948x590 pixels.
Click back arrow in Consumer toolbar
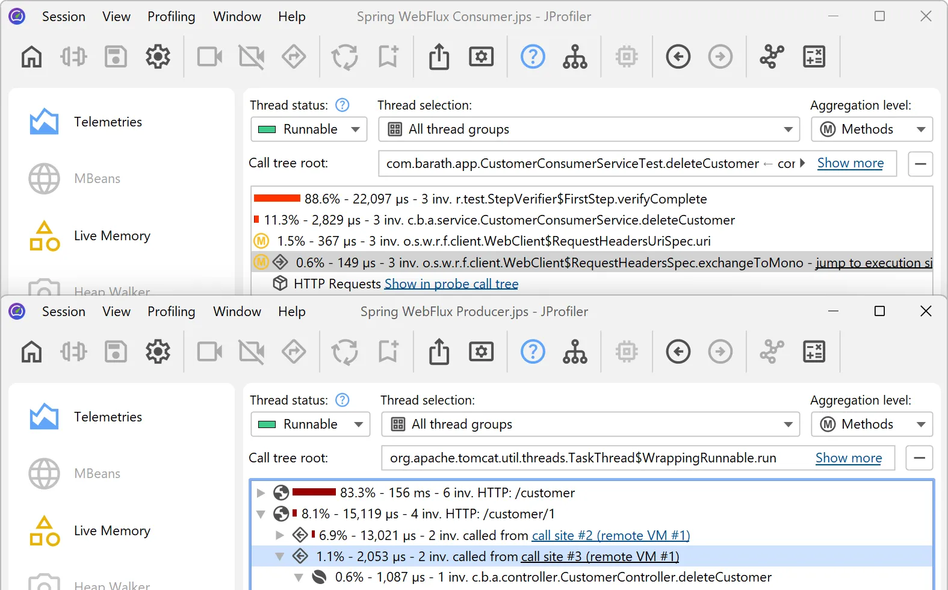coord(678,57)
